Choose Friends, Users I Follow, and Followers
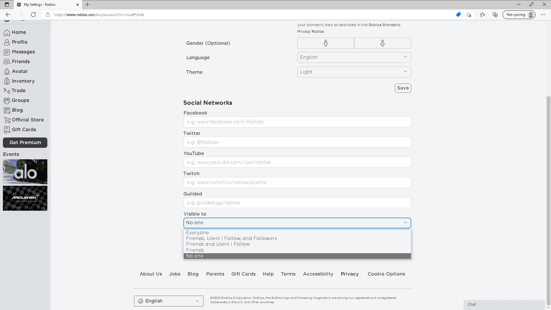 point(297,238)
